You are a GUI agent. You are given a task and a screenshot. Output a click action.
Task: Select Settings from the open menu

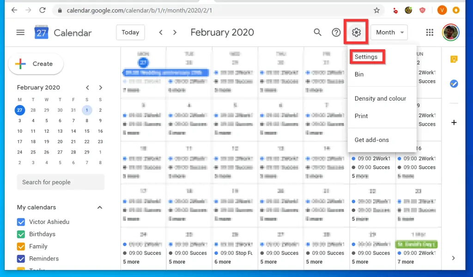pyautogui.click(x=367, y=56)
